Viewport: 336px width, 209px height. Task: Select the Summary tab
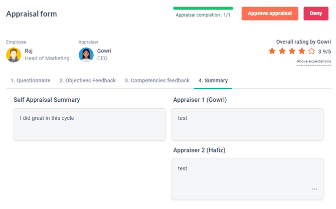213,81
